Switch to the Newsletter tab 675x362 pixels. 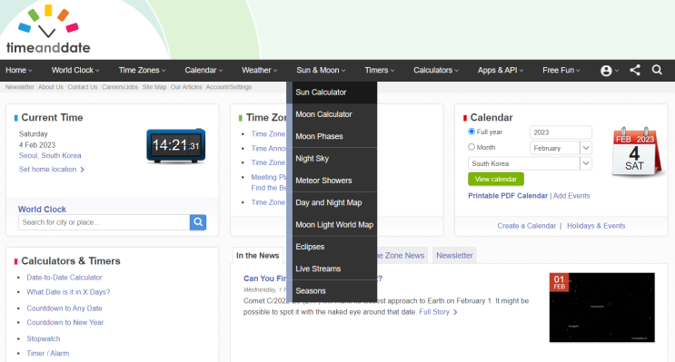(x=454, y=255)
